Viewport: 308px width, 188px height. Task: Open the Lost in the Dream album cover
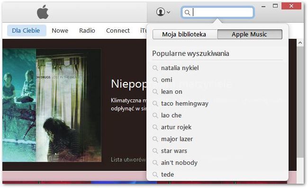coord(69,105)
